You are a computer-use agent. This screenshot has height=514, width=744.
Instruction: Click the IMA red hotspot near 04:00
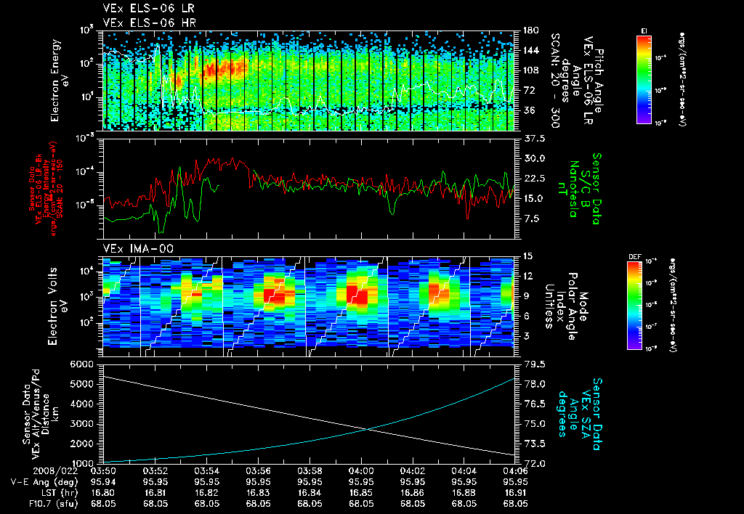click(x=357, y=295)
